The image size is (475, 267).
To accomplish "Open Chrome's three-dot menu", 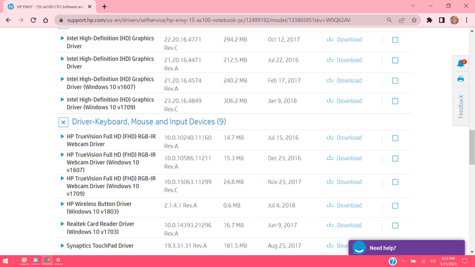I will (x=467, y=20).
